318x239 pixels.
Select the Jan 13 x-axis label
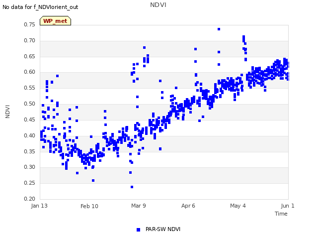tap(39, 206)
